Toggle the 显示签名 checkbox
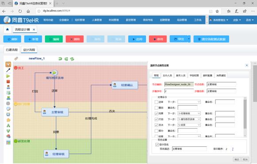This screenshot has width=257, height=164. tap(157, 144)
